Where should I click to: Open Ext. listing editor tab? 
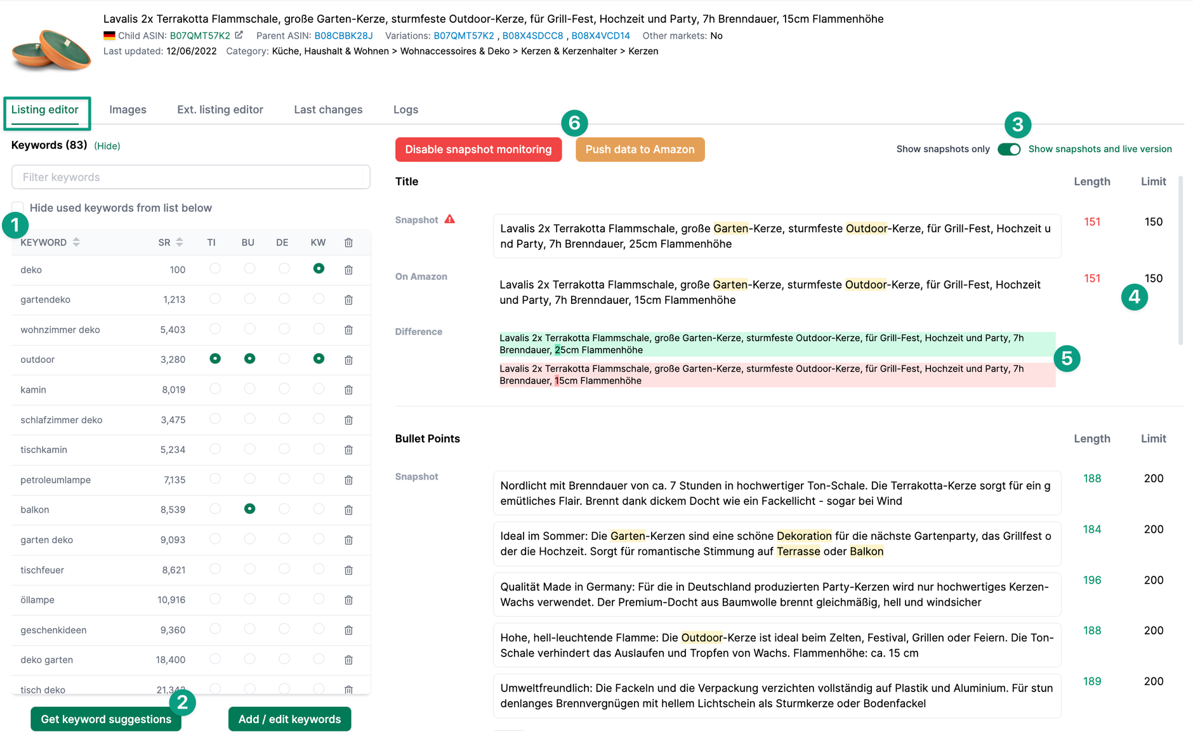click(220, 110)
